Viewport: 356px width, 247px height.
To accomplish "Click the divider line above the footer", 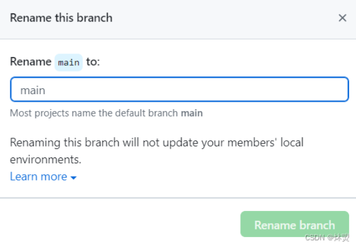I will click(x=178, y=198).
